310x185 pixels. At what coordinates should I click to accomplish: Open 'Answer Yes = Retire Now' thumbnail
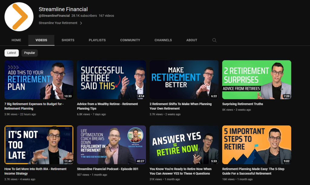[x=184, y=145]
